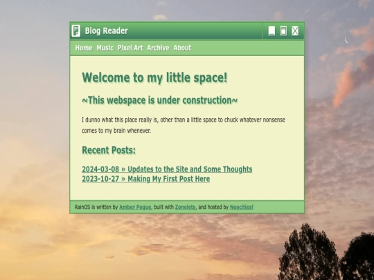
Task: Maximize the Blog Reader window
Action: [x=283, y=30]
